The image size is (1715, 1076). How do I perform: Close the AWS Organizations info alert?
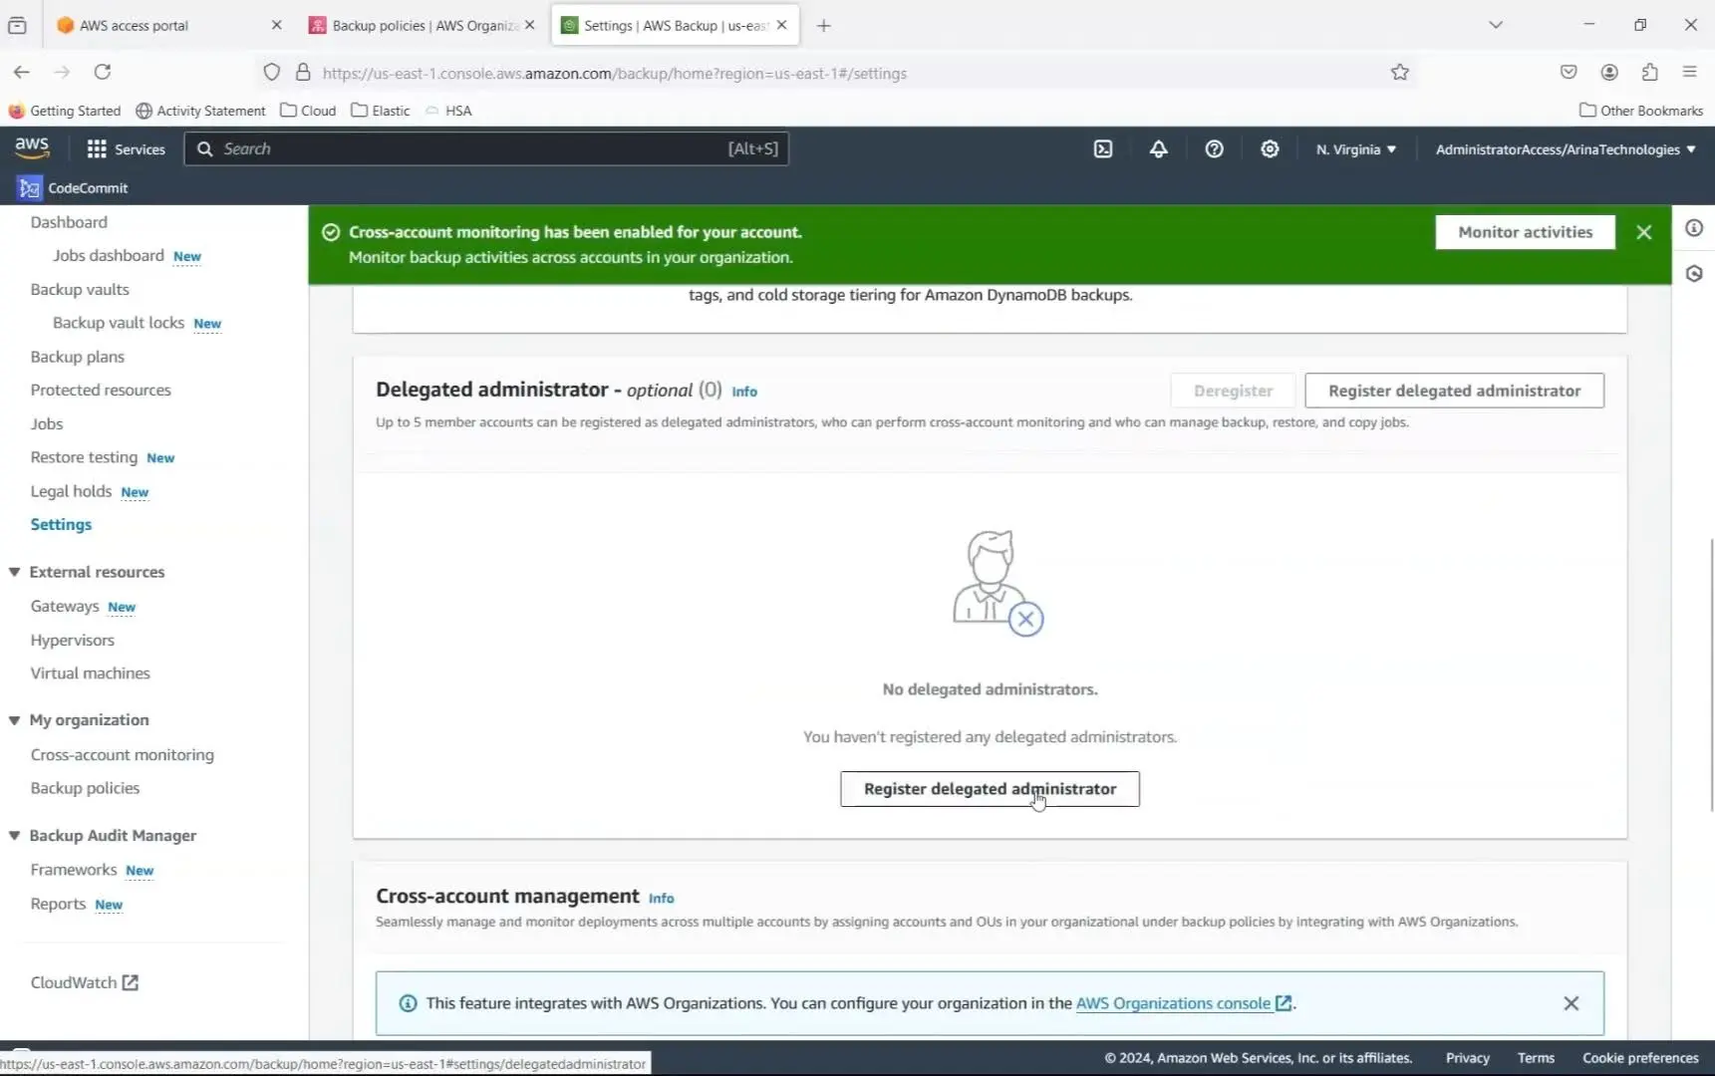1572,1003
